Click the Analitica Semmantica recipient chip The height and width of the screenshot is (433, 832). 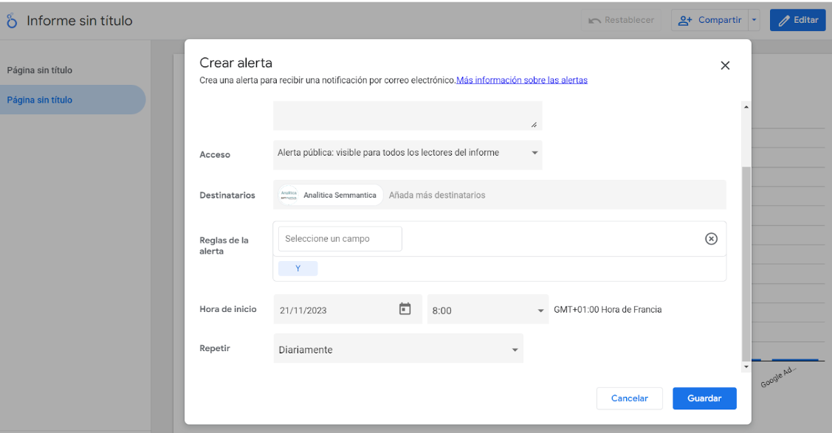tap(331, 195)
